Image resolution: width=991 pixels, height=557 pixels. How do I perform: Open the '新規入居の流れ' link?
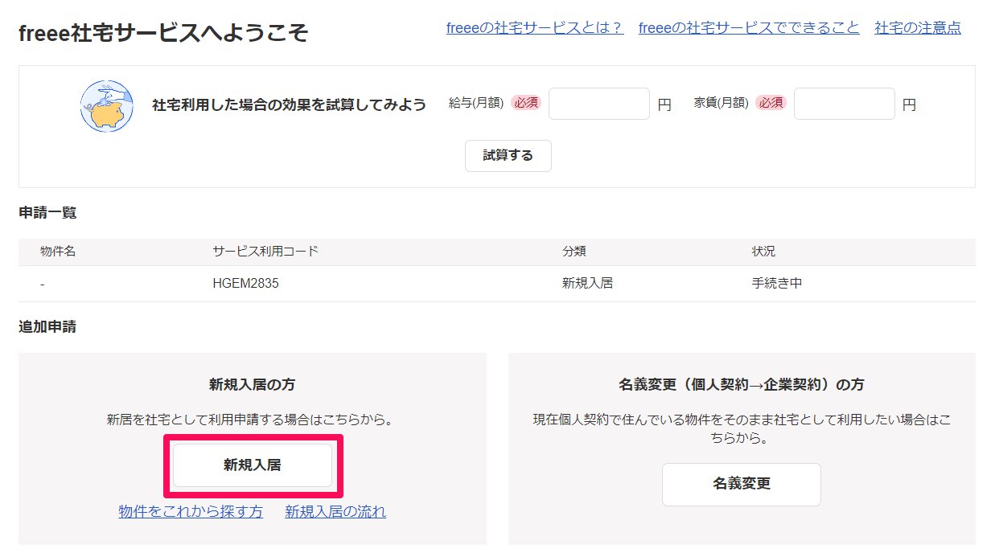coord(335,512)
